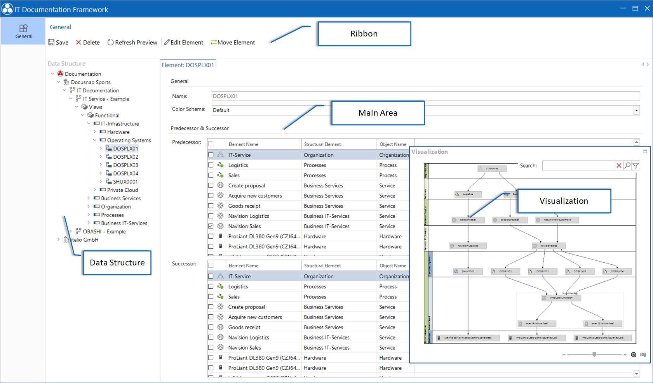This screenshot has height=383, width=653.
Task: Expand the Processes tree node
Action: (x=89, y=215)
